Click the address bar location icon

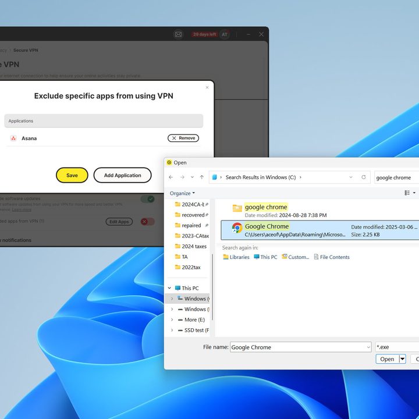[214, 177]
